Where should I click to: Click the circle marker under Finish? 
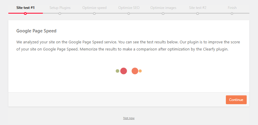click(x=232, y=13)
